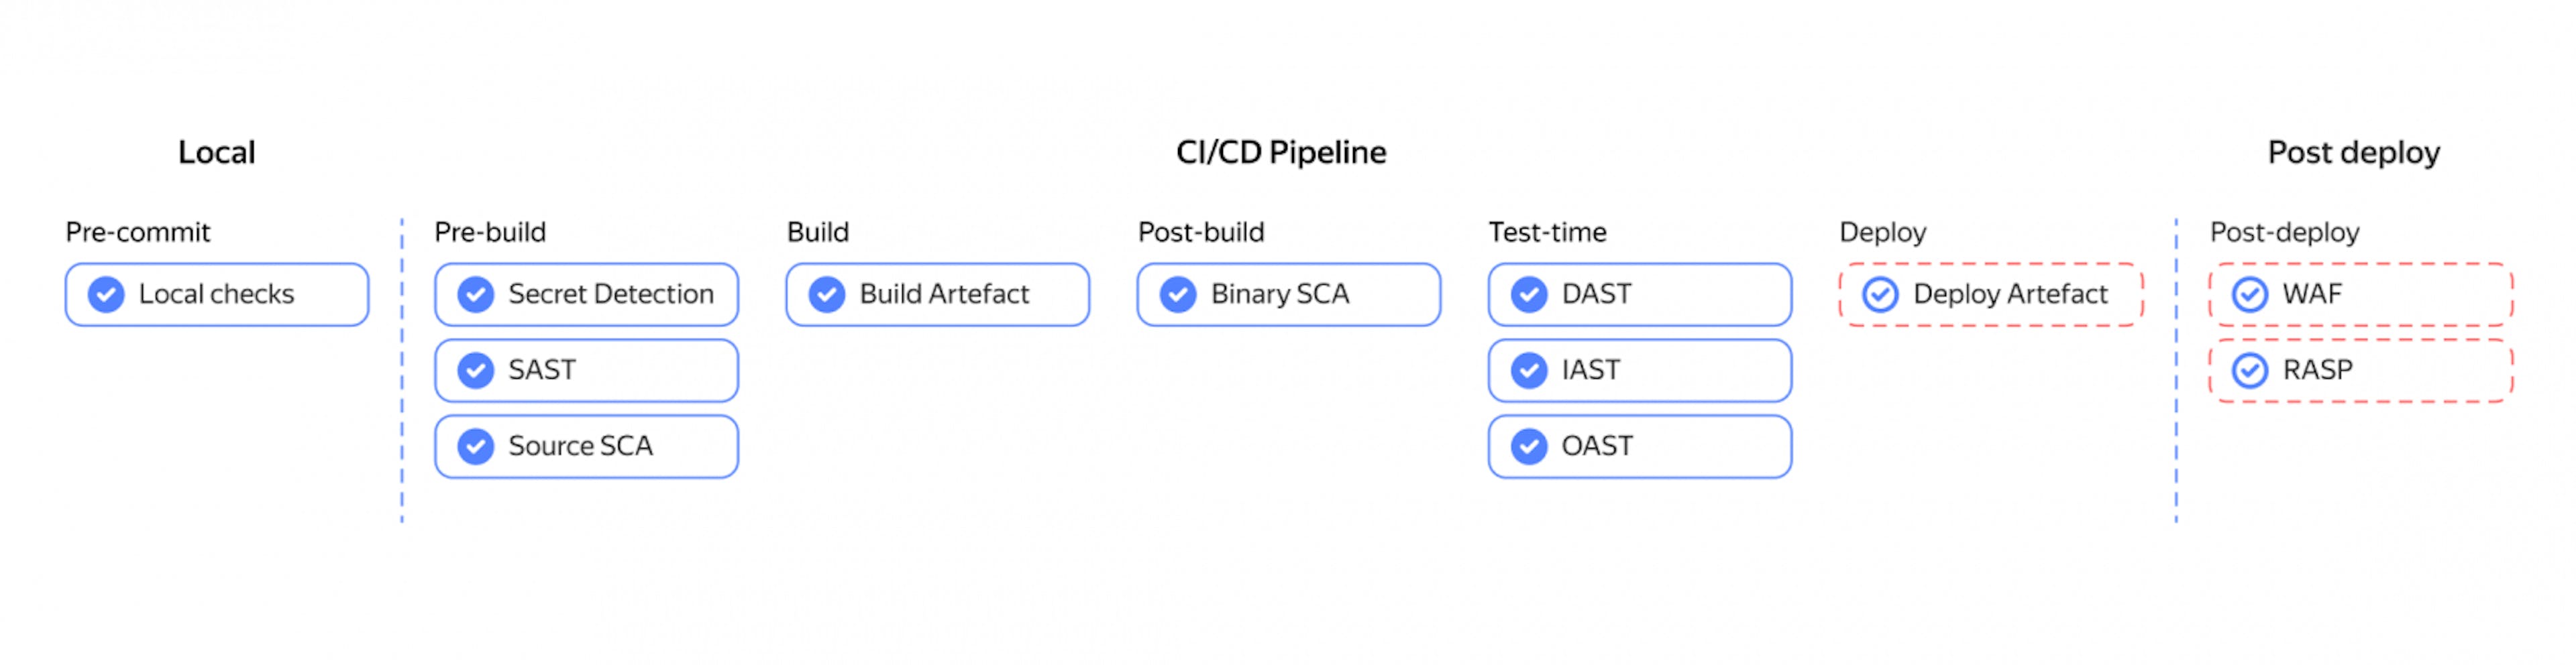
Task: Click the Binary SCA checkmark icon
Action: [x=1178, y=294]
